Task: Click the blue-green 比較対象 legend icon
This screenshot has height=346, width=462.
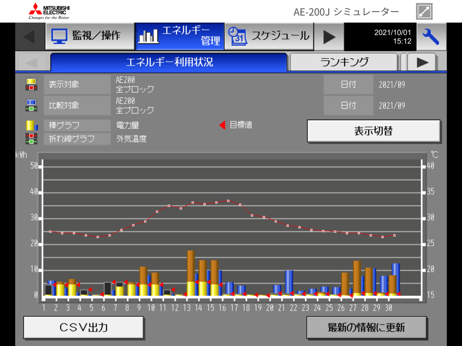Action: pyautogui.click(x=31, y=105)
